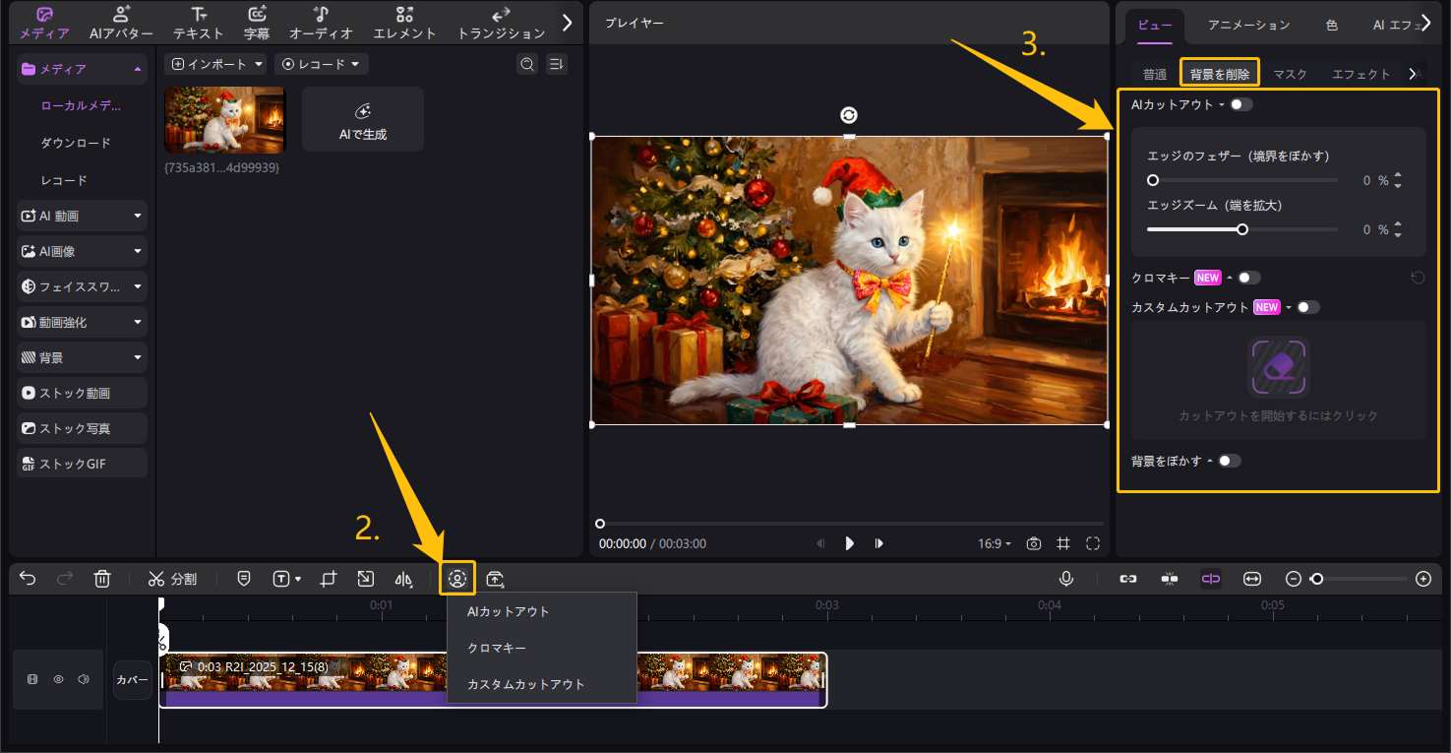Click the エッジのフェザー slider handle
The width and height of the screenshot is (1451, 753).
click(1153, 180)
